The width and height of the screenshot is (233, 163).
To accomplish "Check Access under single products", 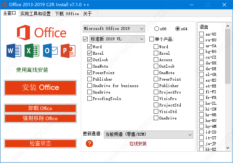I will (156, 60).
